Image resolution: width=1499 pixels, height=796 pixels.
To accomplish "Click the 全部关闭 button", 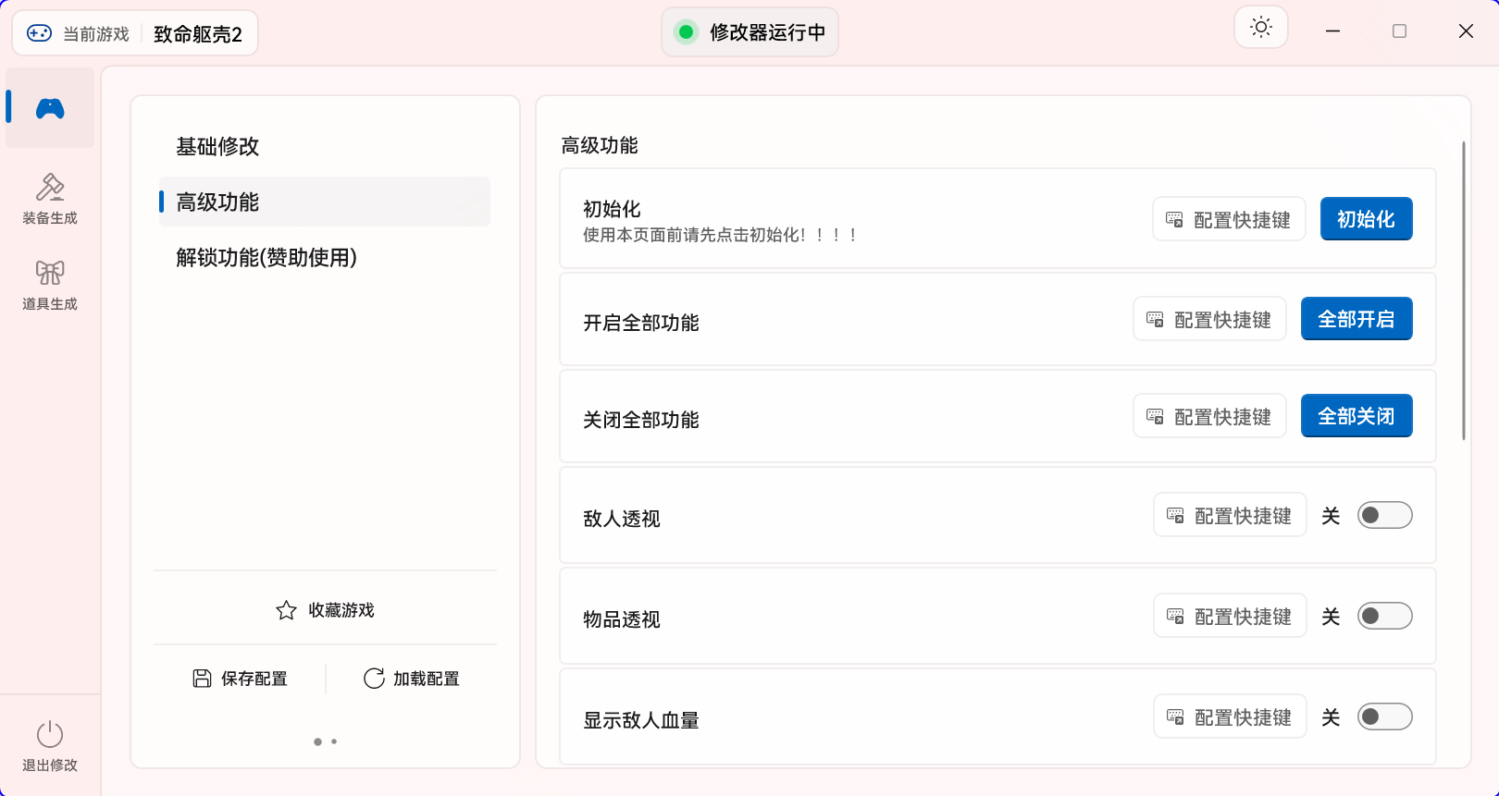I will click(1357, 416).
